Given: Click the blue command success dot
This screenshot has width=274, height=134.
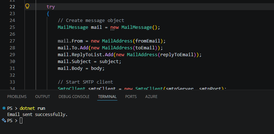Looking at the screenshot, I should pyautogui.click(x=4, y=108).
